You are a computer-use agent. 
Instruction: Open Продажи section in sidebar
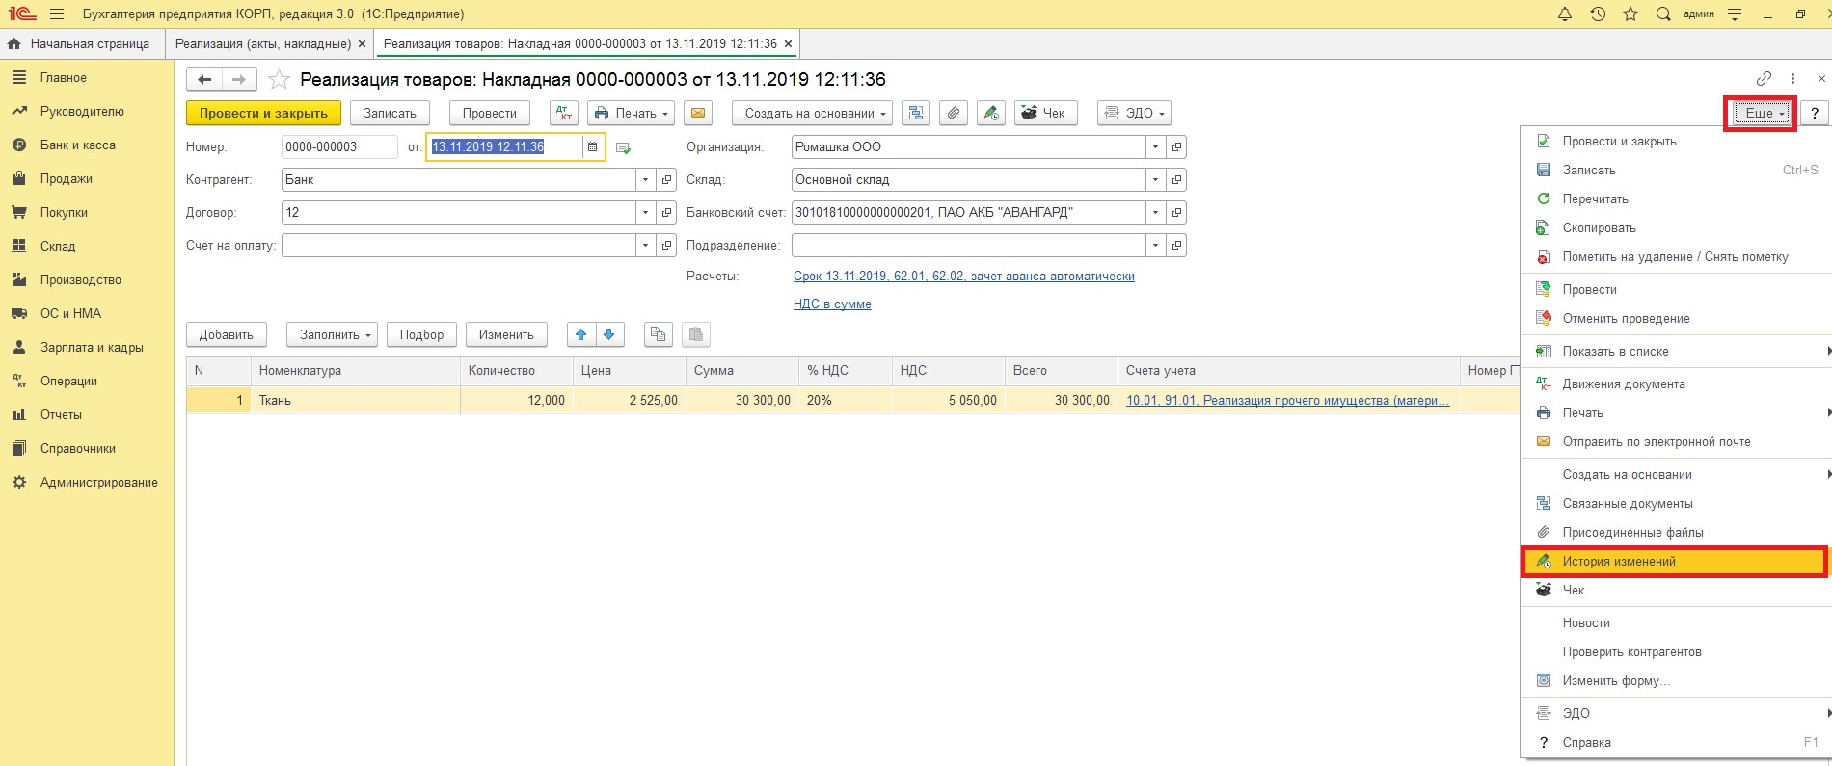67,178
